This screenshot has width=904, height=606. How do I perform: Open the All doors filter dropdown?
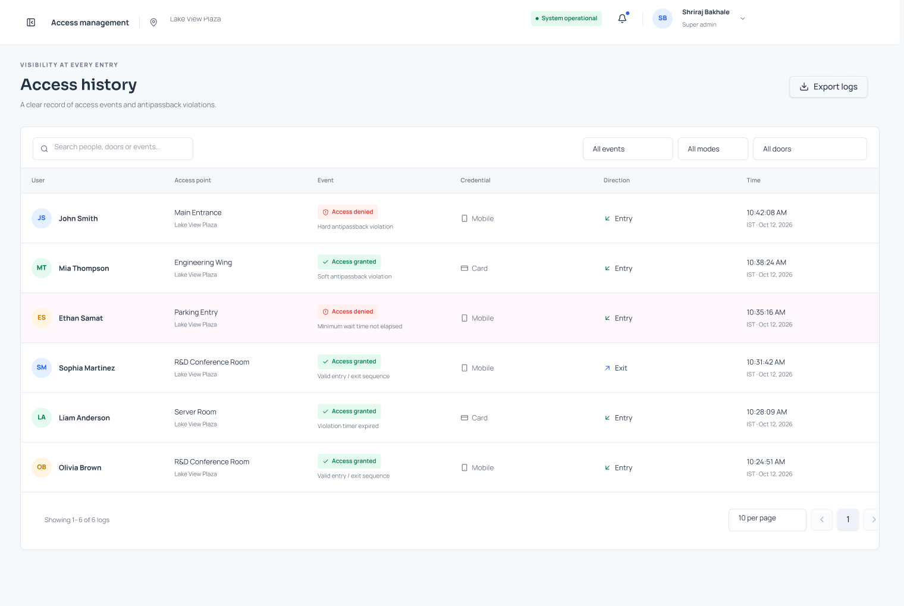[x=810, y=149]
